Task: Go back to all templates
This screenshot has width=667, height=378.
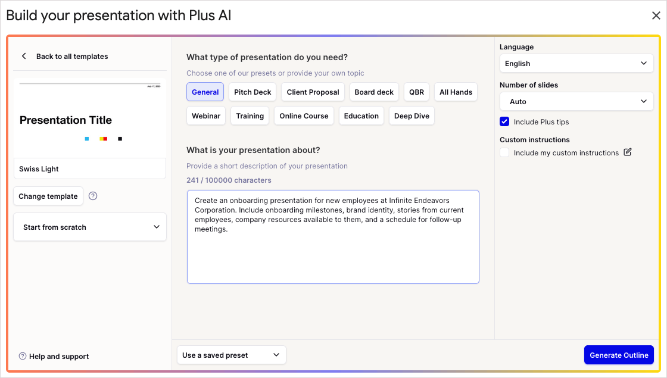Action: pyautogui.click(x=72, y=57)
